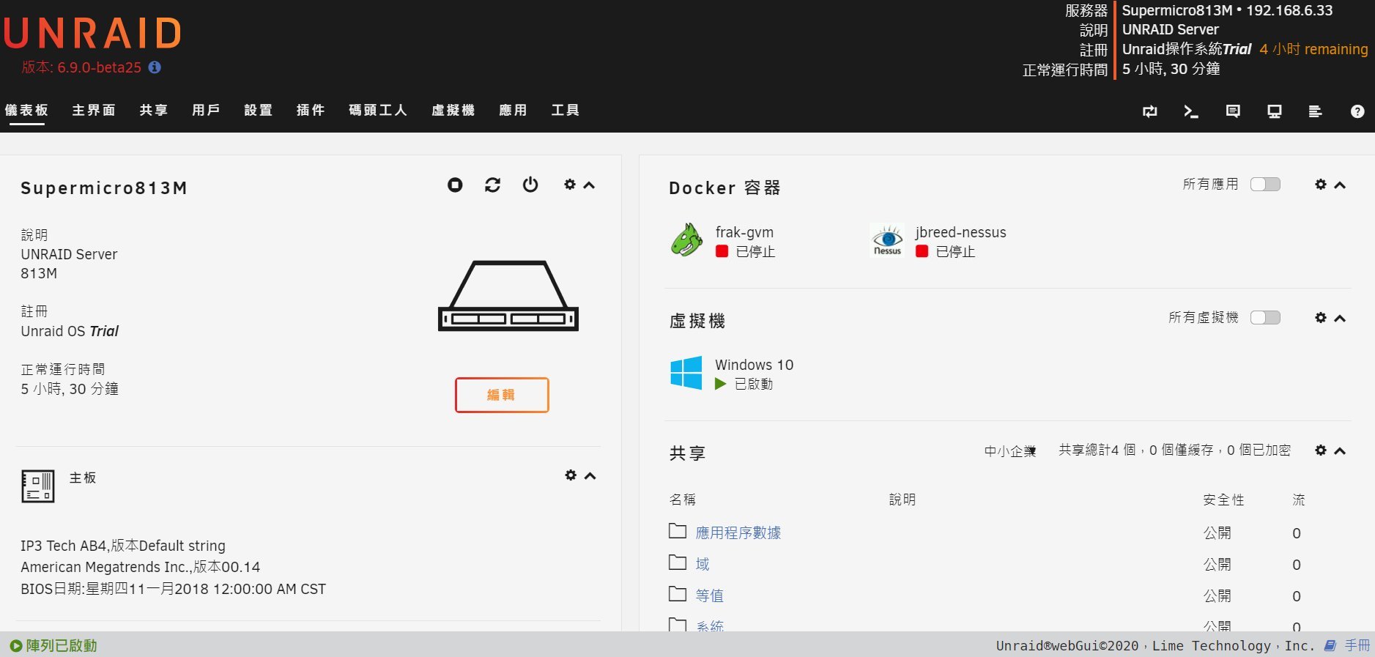Switch to the 碼頭工人 Docker tab
1375x657 pixels.
[378, 110]
